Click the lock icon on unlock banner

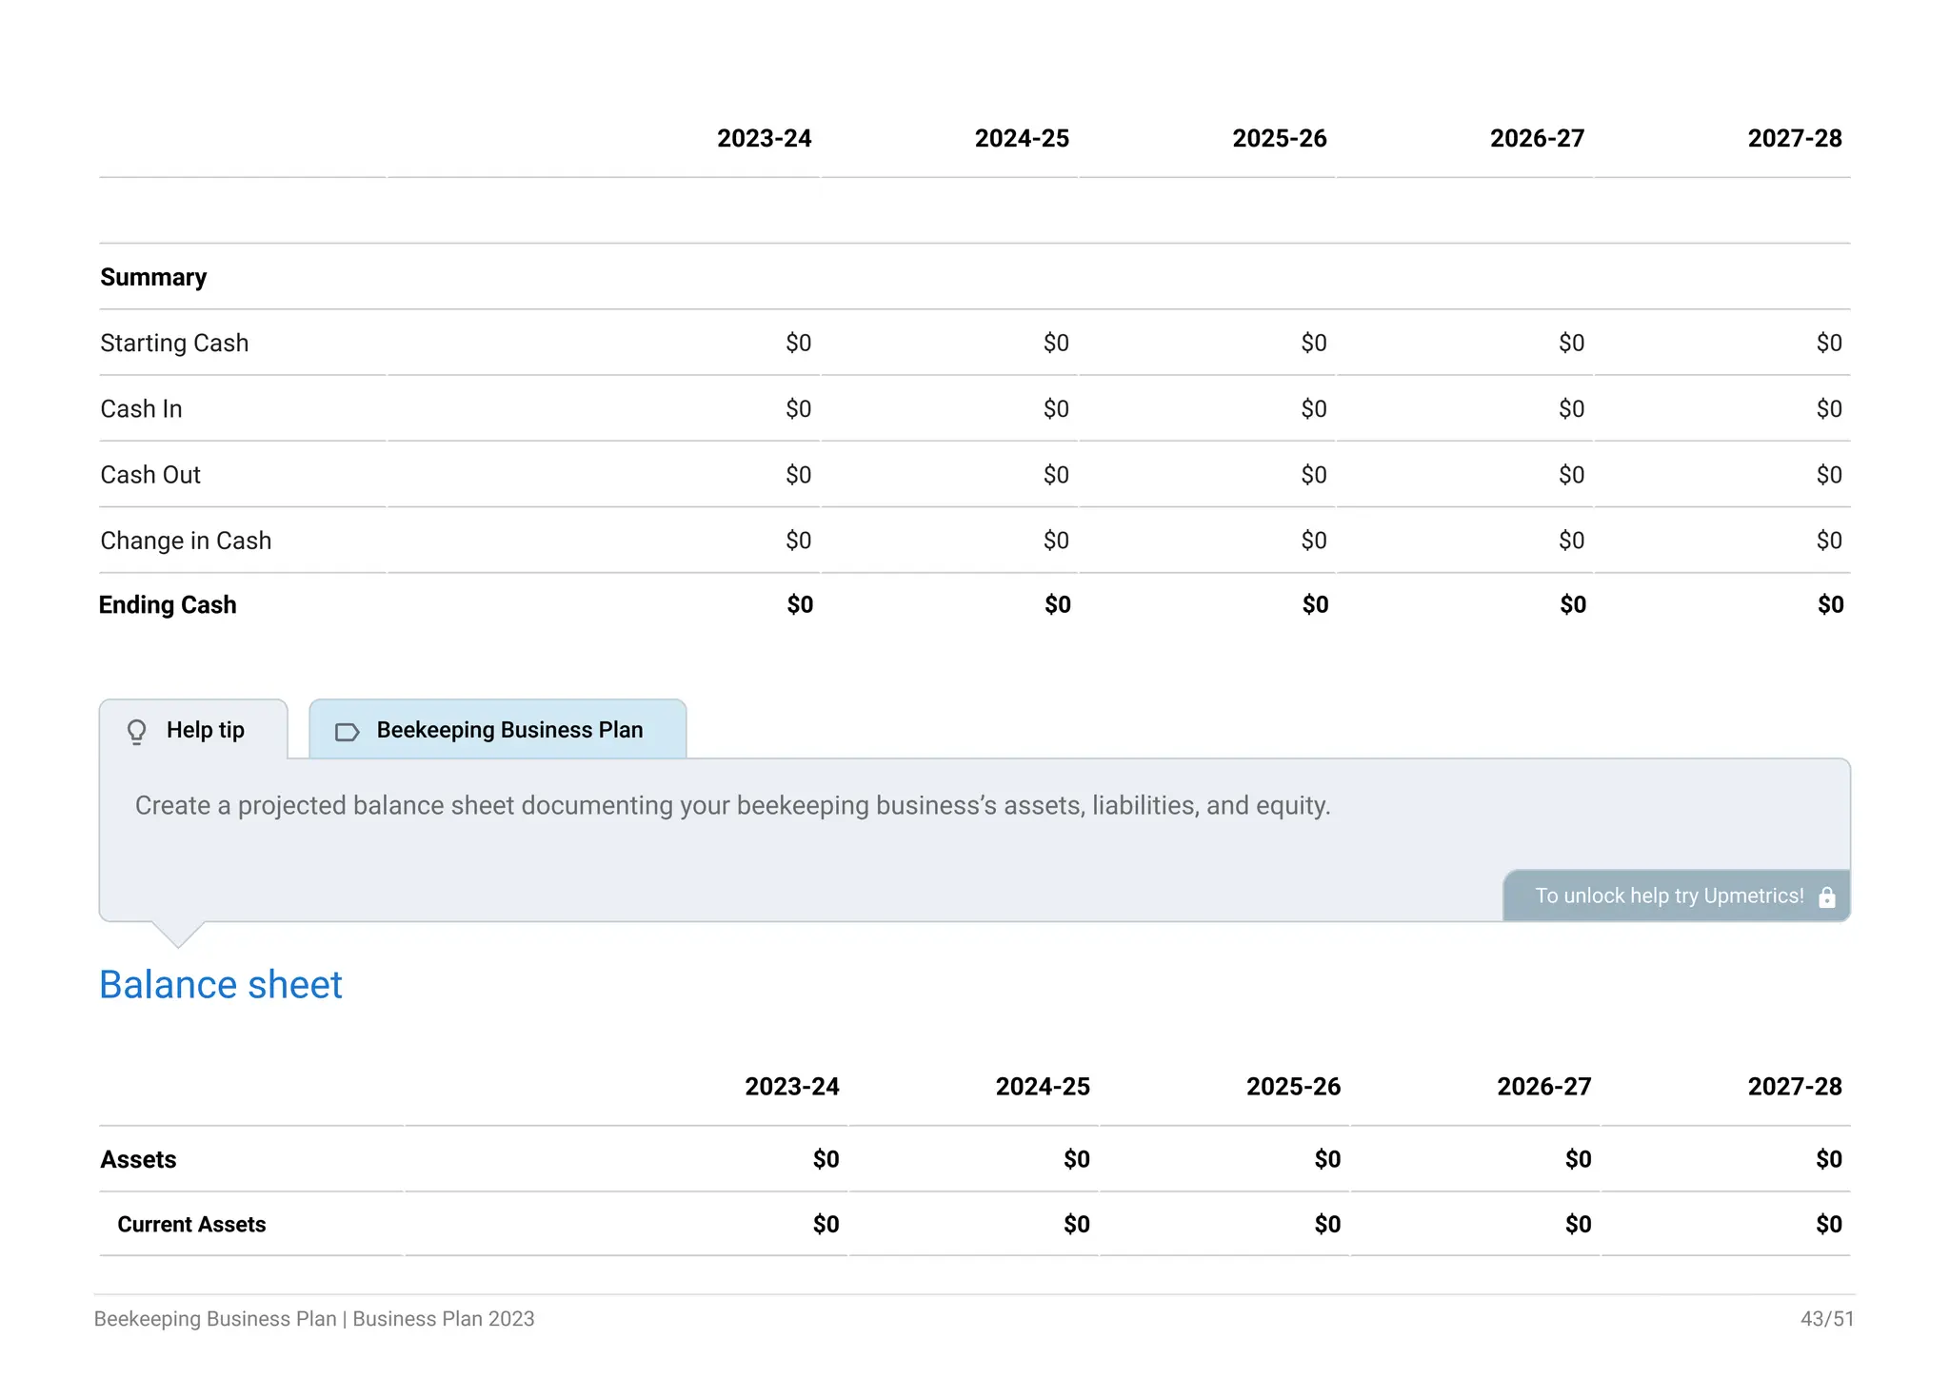point(1826,897)
